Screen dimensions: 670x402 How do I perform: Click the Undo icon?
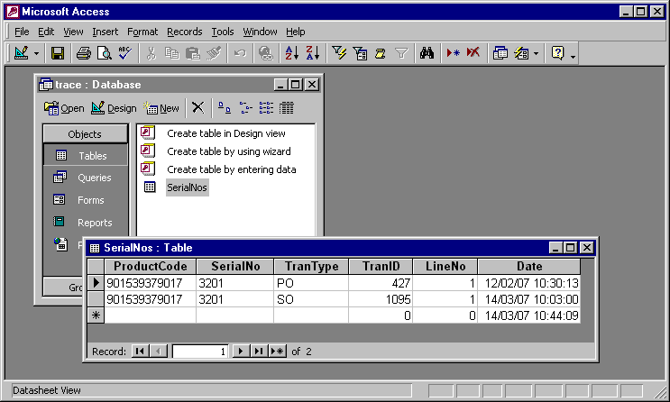click(240, 53)
